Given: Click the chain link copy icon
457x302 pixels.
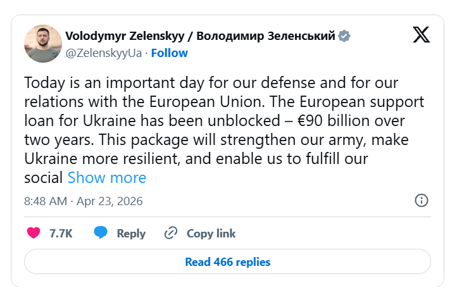Looking at the screenshot, I should click(x=170, y=233).
